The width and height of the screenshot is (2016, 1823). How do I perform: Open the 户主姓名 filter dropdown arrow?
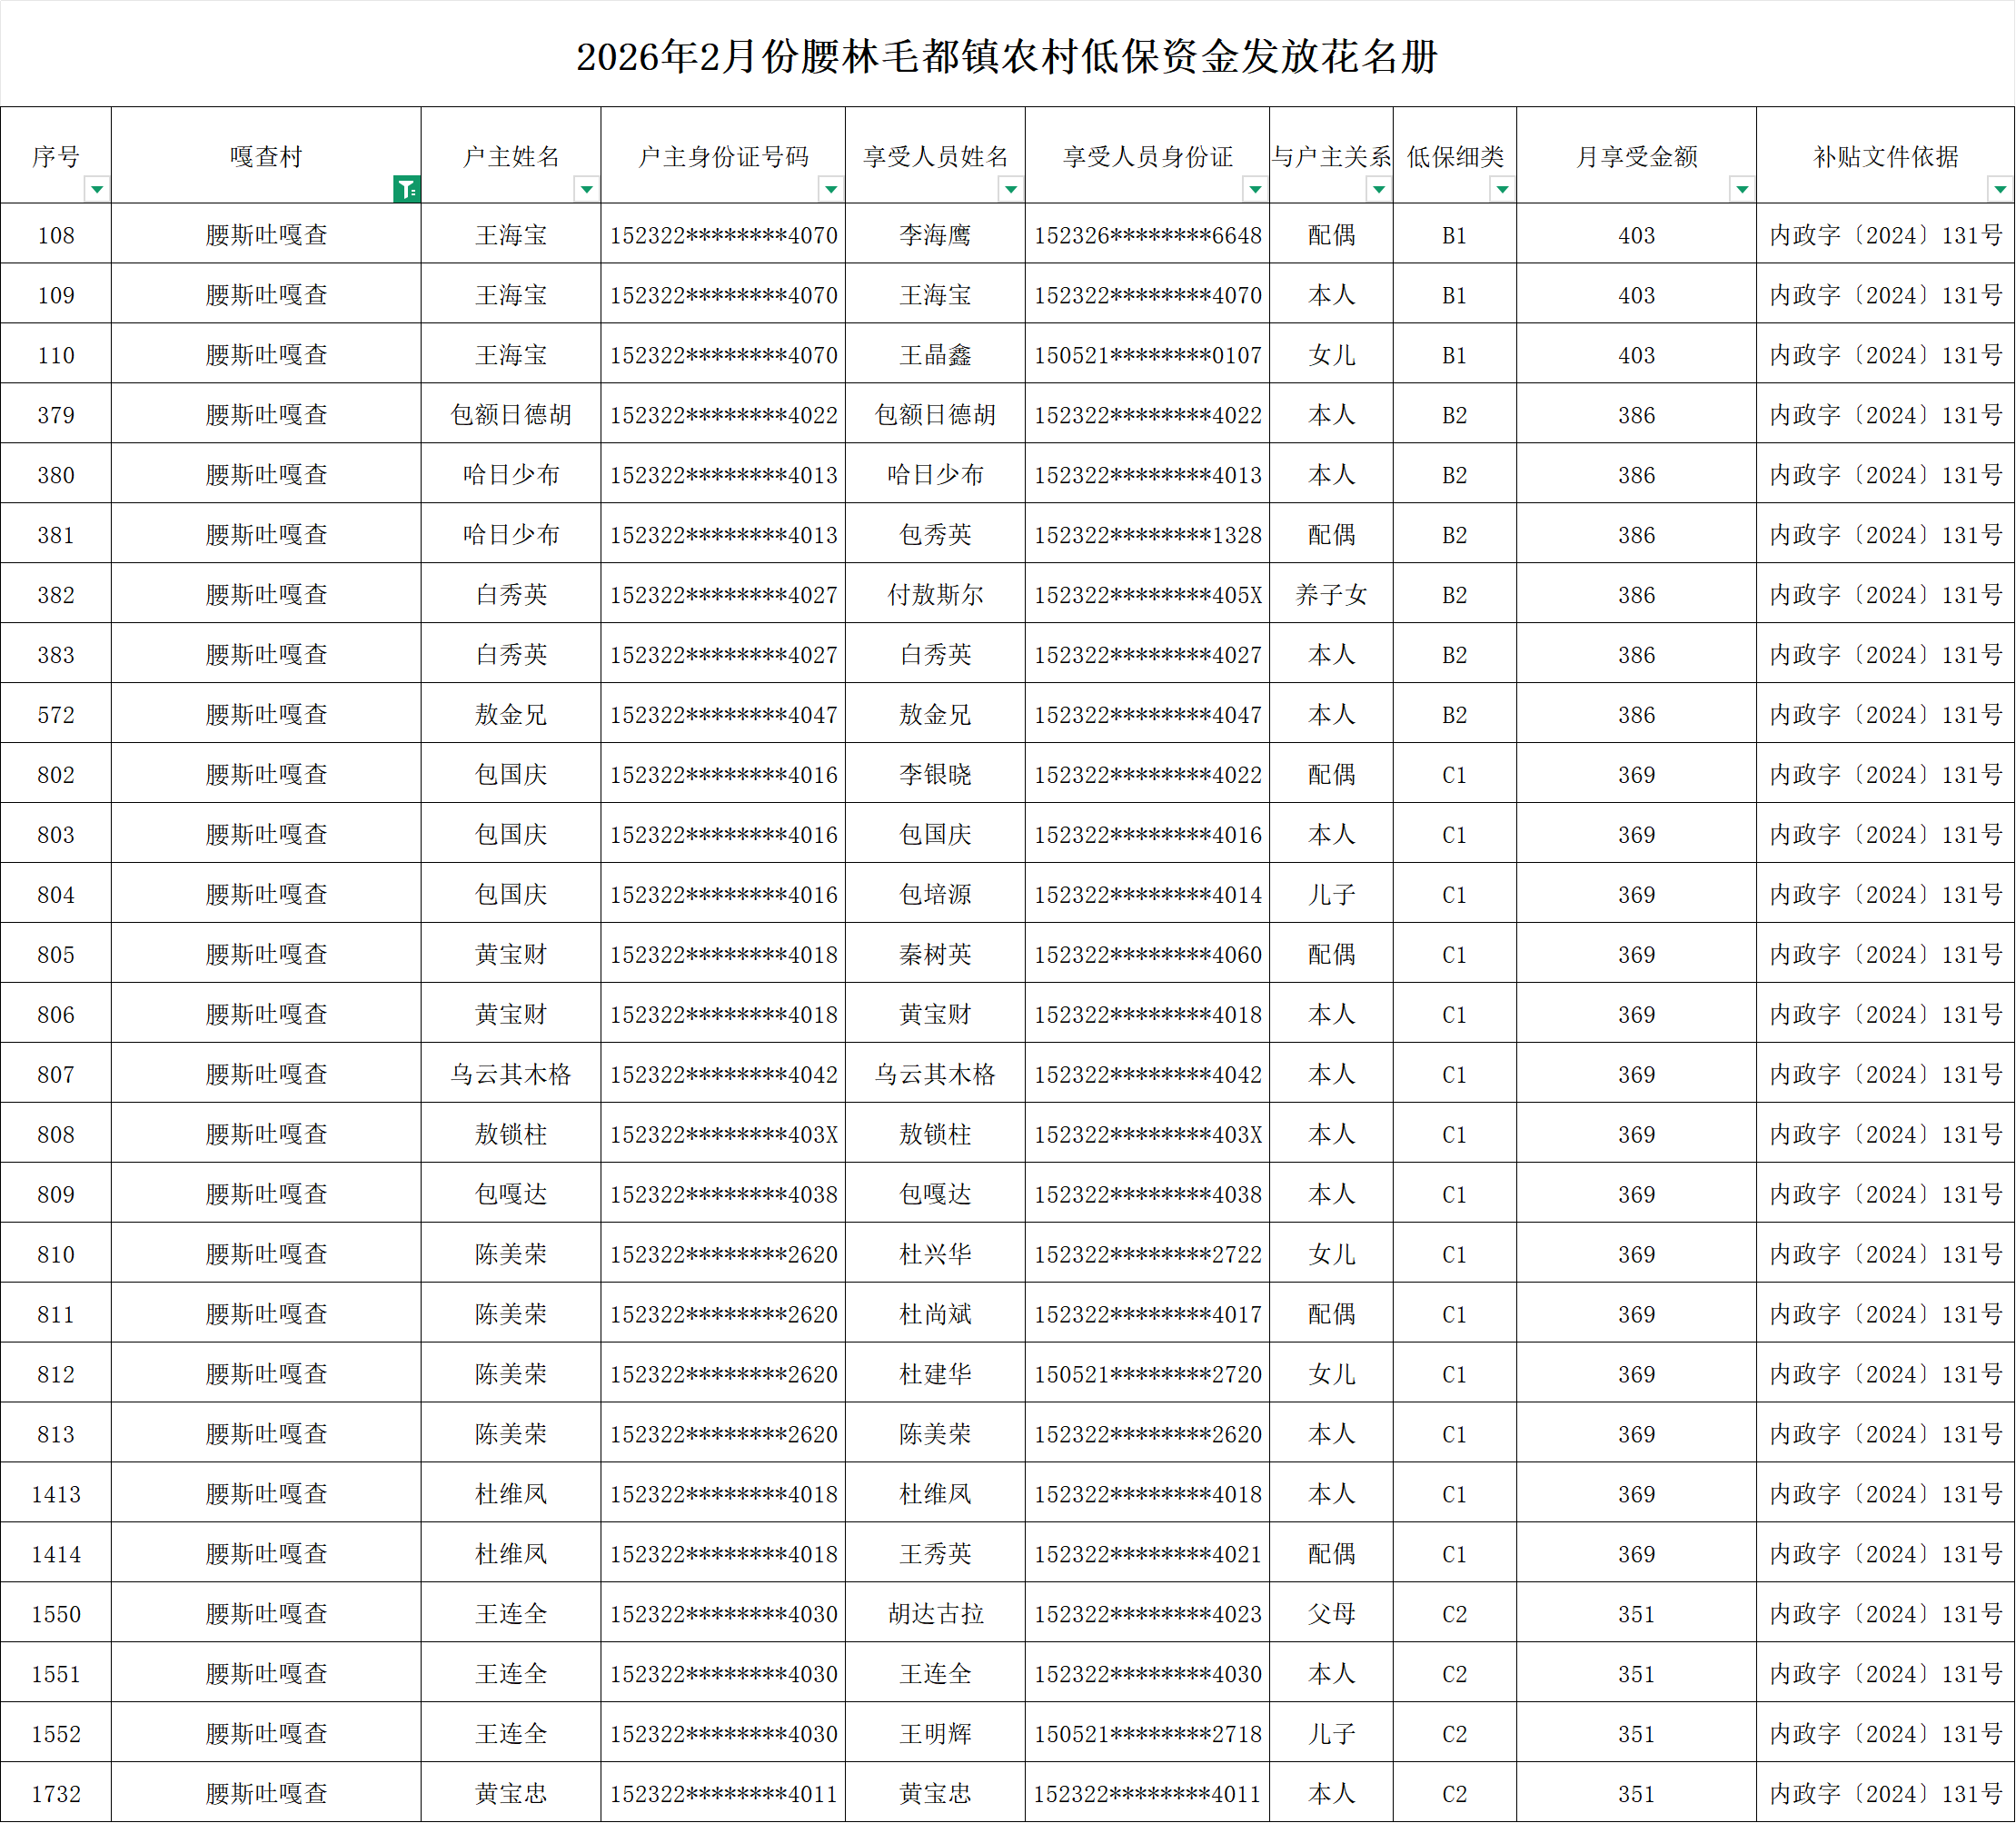click(x=587, y=189)
